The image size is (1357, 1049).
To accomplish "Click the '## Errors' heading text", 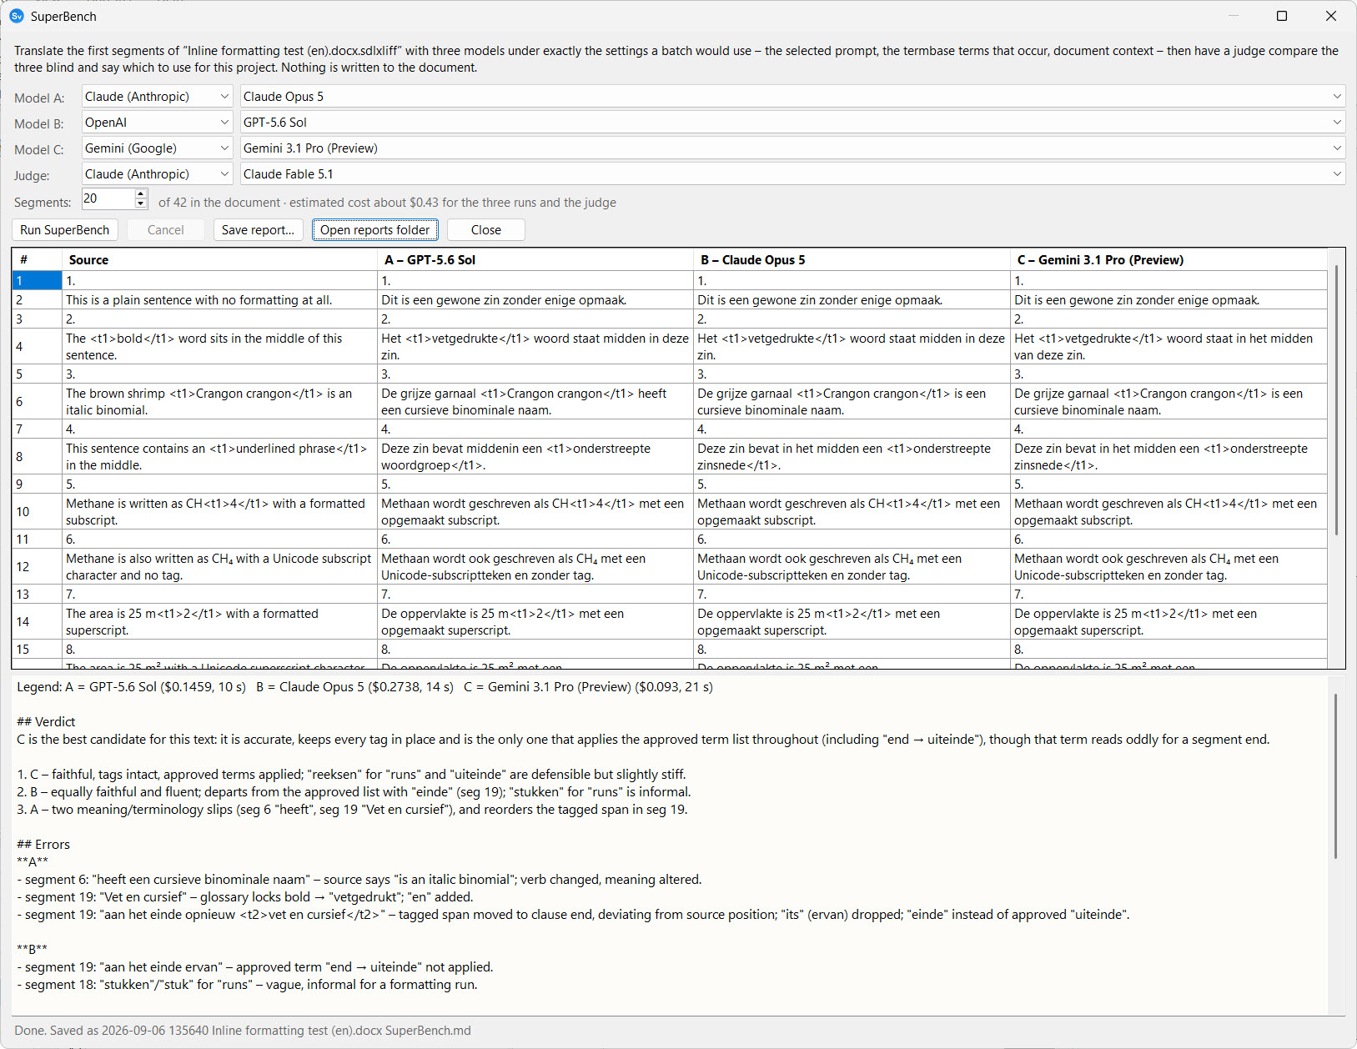I will click(x=43, y=845).
